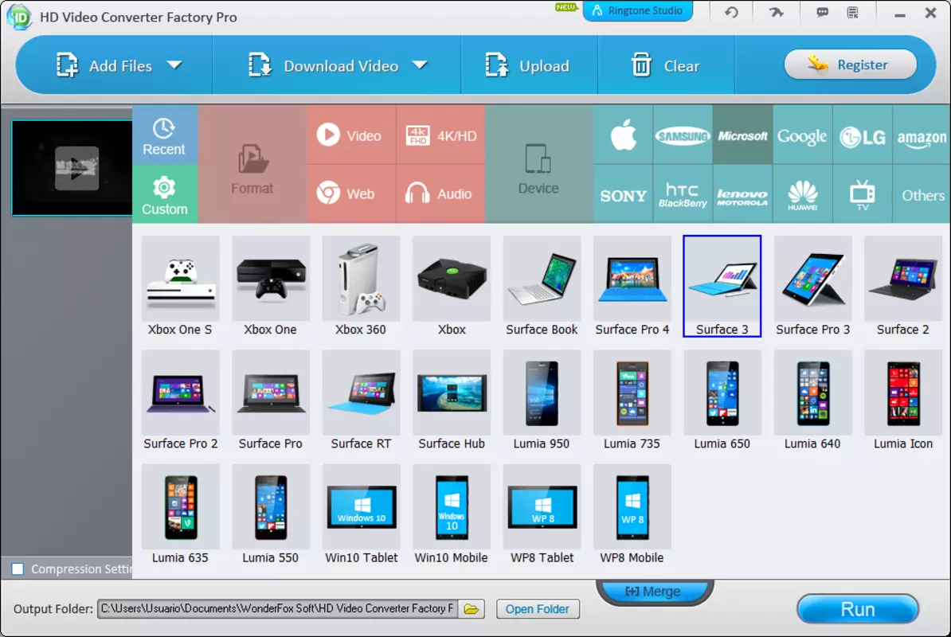The image size is (951, 637).
Task: Pick the Lumia 950 phone preset
Action: [542, 400]
